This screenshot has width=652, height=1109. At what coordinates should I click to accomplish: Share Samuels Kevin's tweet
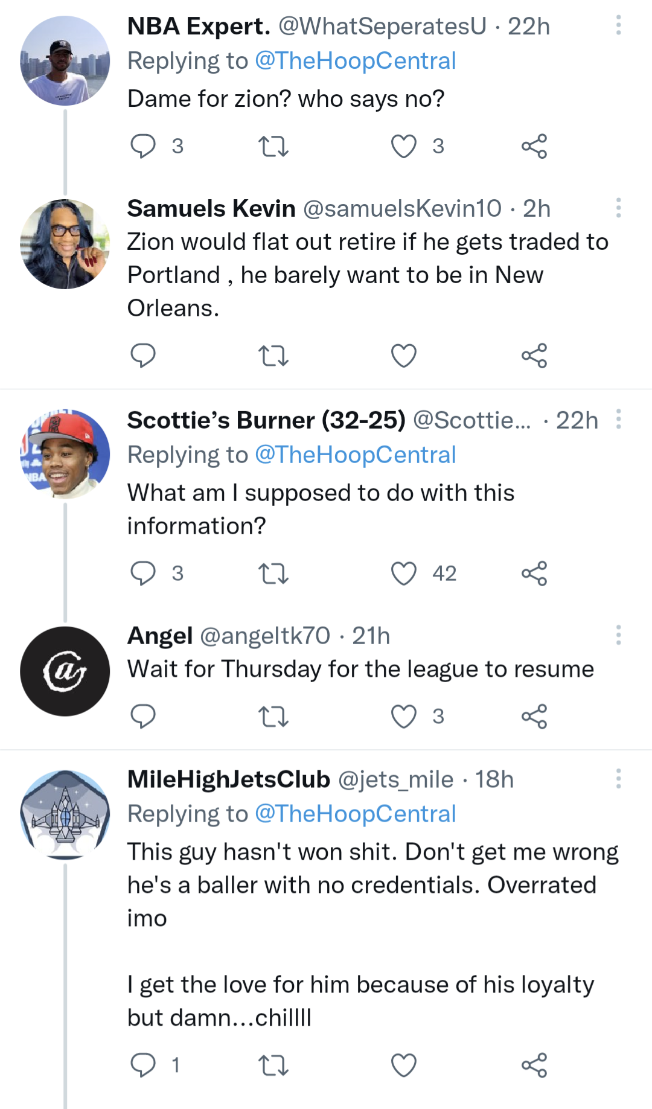tap(534, 356)
